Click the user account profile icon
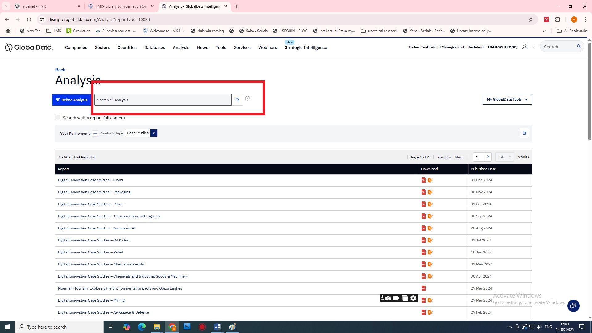 click(524, 47)
